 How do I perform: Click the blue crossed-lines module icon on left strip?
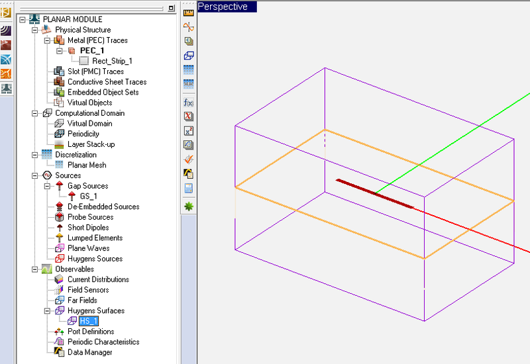[5, 59]
